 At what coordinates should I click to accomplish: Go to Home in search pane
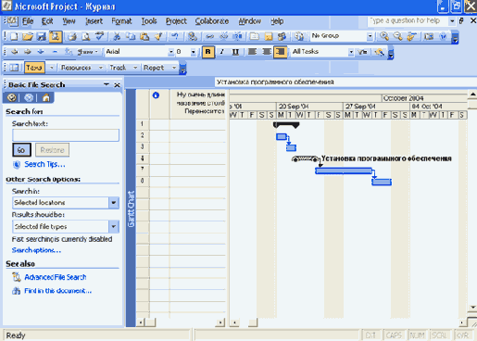point(46,98)
